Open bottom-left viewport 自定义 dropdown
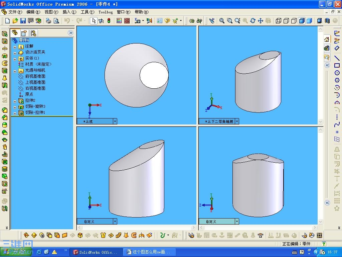342x257 pixels. tap(115, 222)
